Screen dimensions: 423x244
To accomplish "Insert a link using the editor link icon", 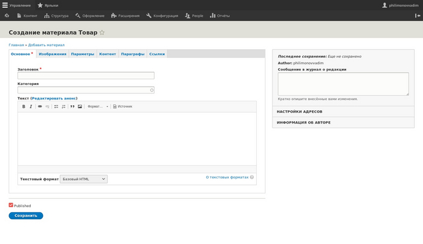I will coord(40,107).
